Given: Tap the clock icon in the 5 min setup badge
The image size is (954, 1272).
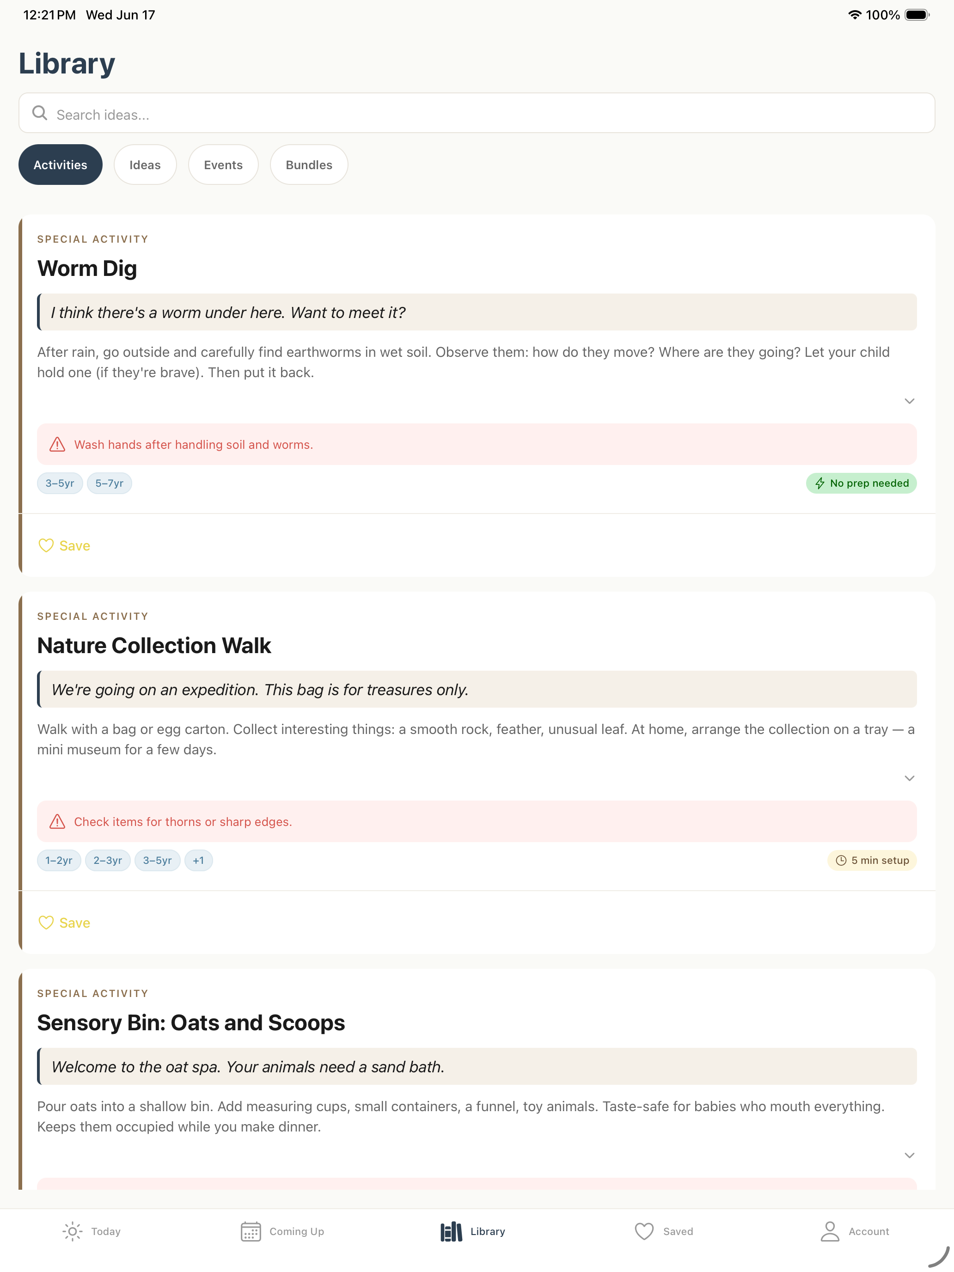Looking at the screenshot, I should tap(841, 860).
